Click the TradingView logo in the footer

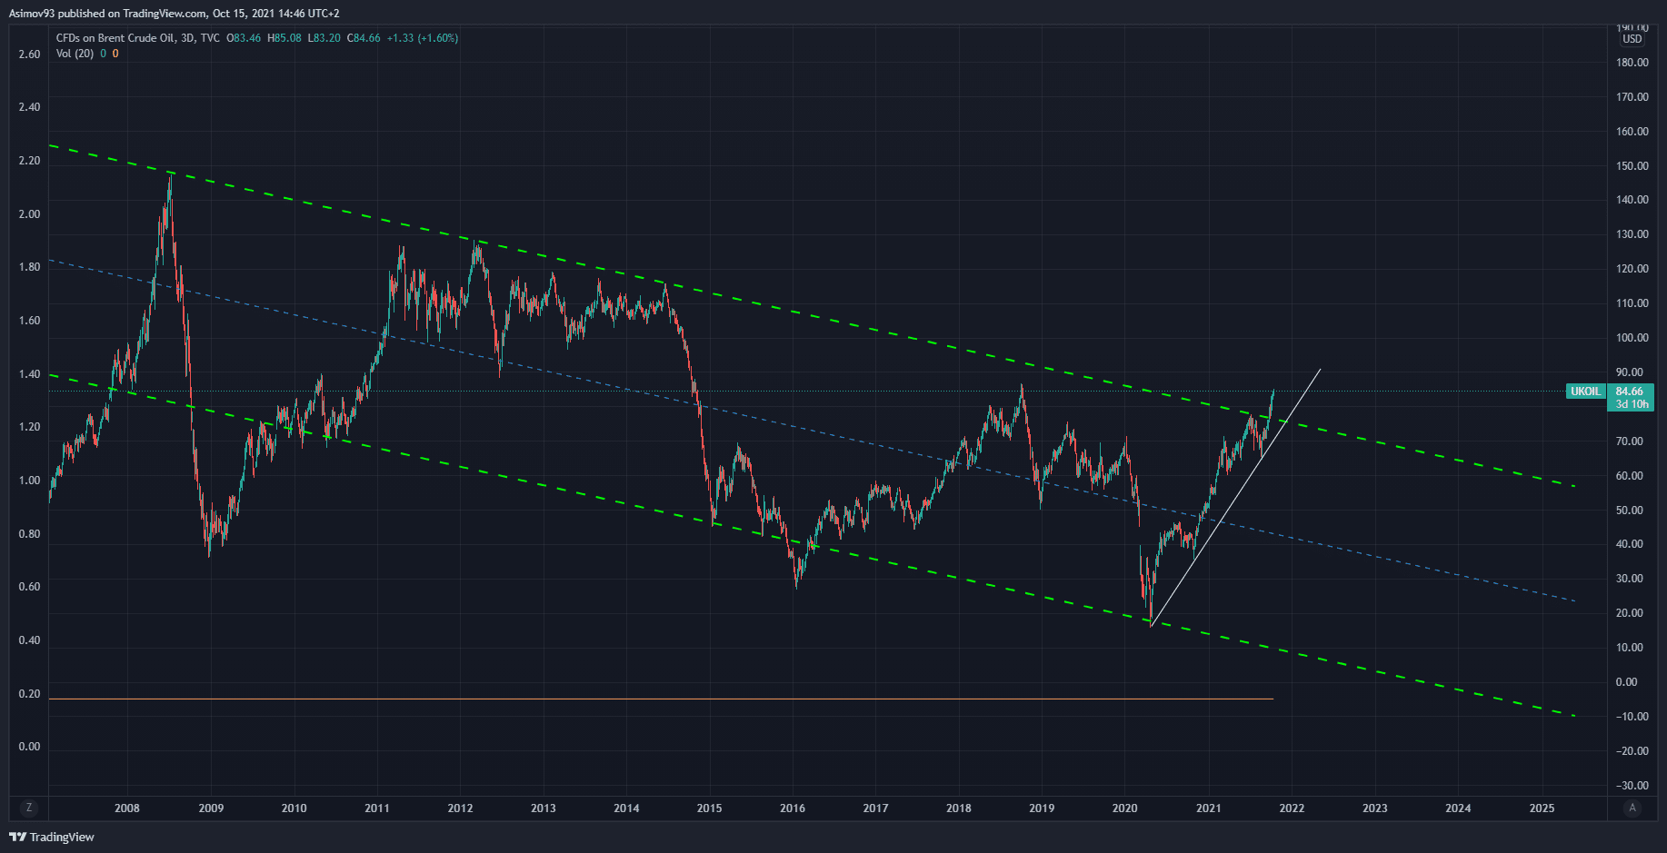click(x=52, y=837)
